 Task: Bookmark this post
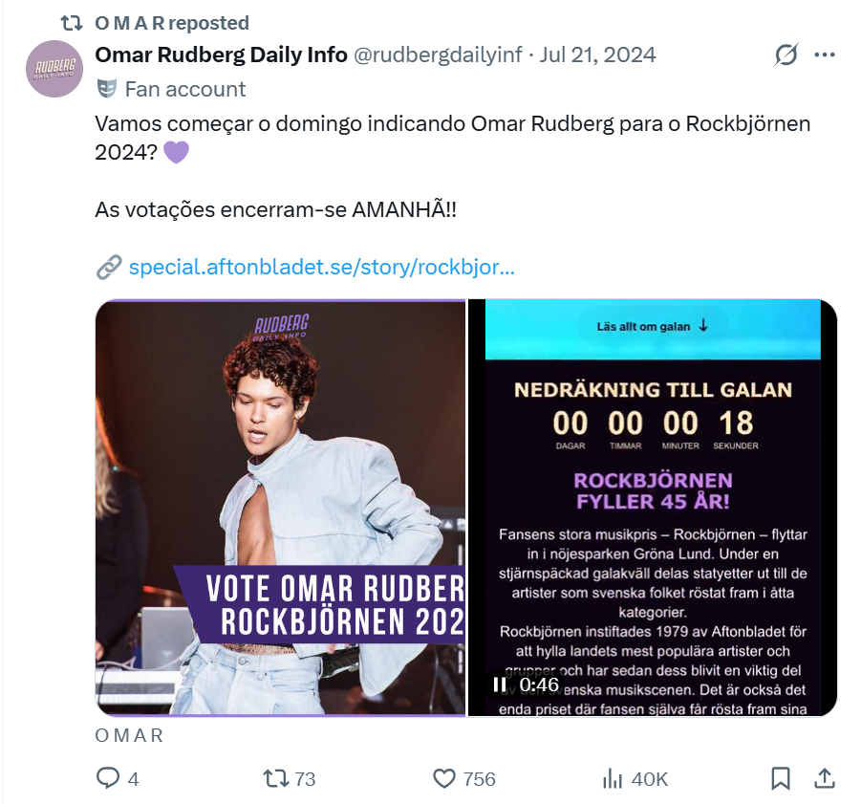pos(781,779)
